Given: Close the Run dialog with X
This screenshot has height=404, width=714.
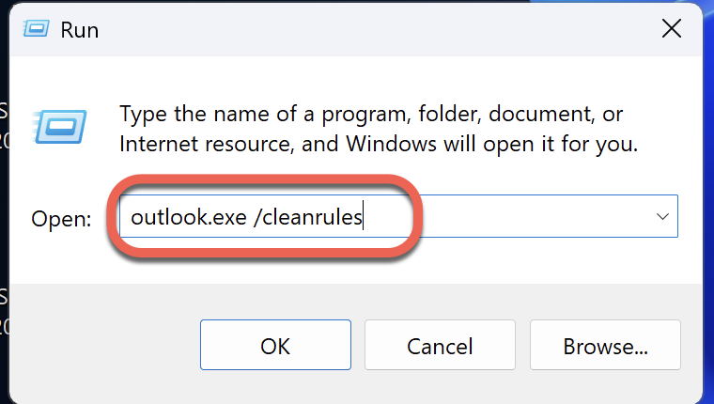Looking at the screenshot, I should (671, 28).
